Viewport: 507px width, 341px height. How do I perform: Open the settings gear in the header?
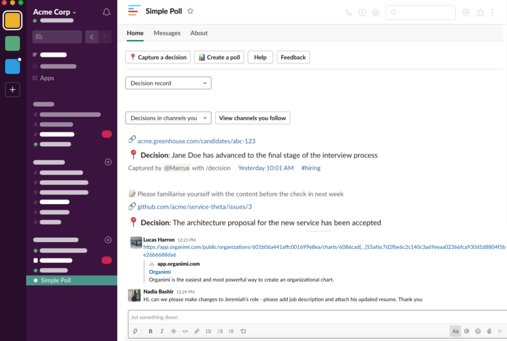tap(376, 13)
